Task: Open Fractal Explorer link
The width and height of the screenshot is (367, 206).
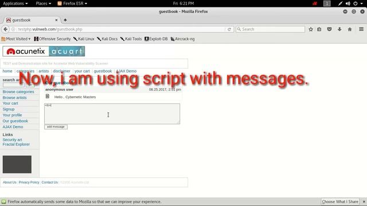Action: pos(16,144)
